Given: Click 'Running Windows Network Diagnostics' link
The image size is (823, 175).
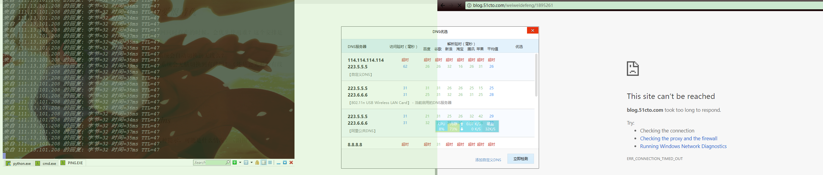Looking at the screenshot, I should (x=683, y=146).
